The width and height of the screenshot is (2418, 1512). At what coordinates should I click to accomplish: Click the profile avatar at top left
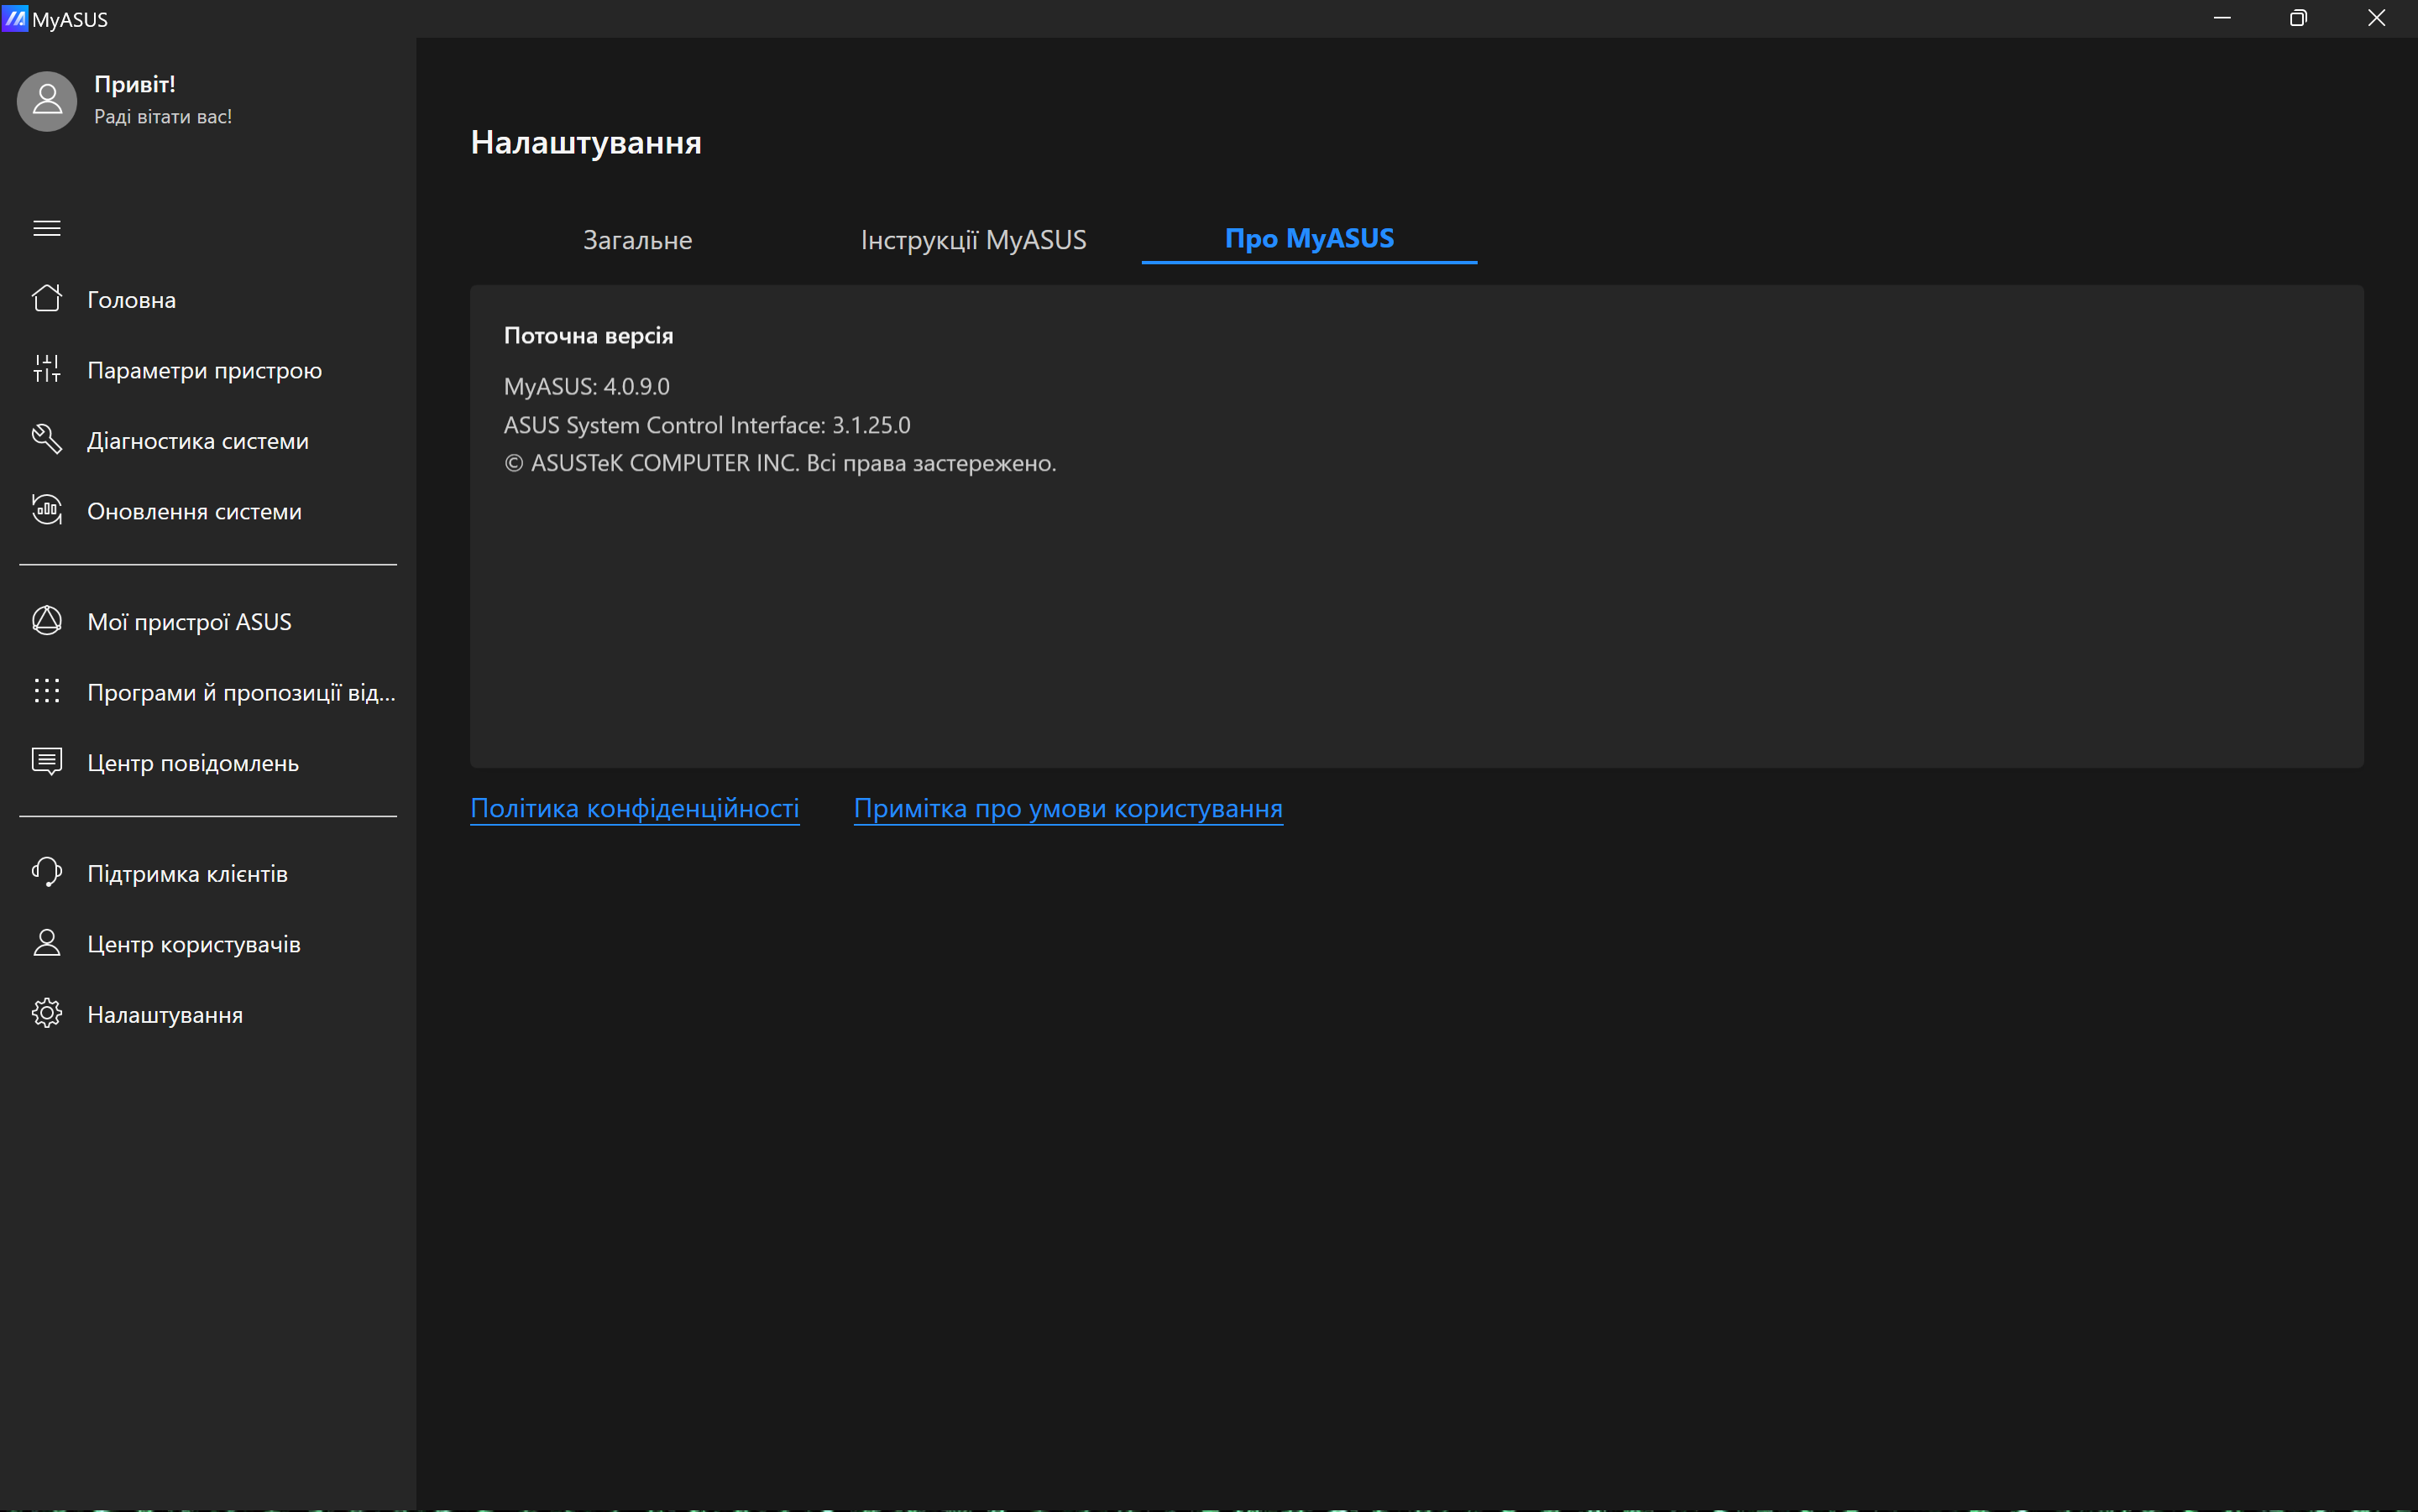(47, 100)
